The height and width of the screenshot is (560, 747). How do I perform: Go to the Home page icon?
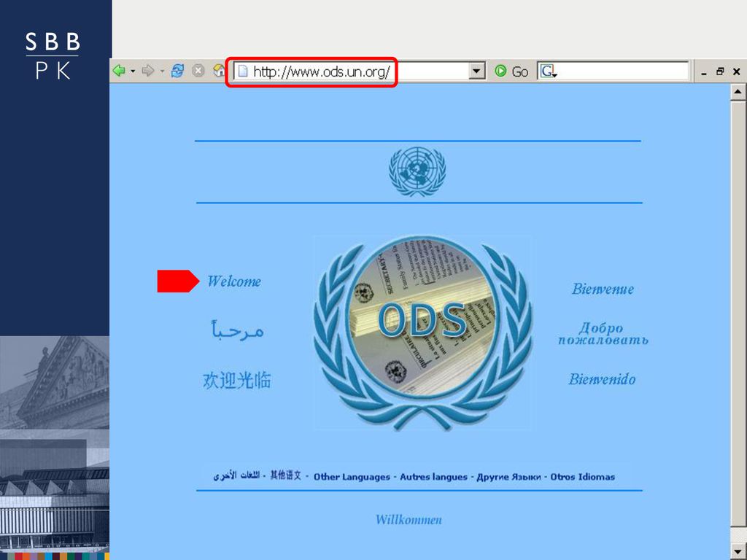(219, 71)
